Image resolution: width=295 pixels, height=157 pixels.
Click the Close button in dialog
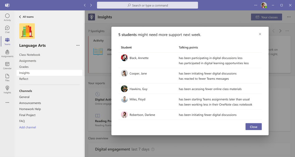(253, 127)
